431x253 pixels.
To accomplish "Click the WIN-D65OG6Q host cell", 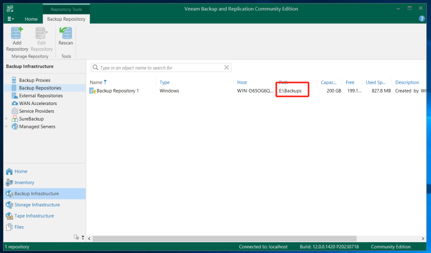I will pos(255,91).
